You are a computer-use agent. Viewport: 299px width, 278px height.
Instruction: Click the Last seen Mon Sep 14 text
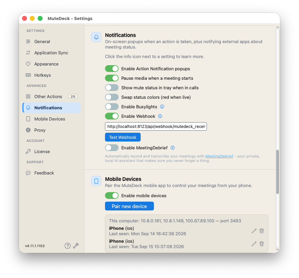coord(147,234)
